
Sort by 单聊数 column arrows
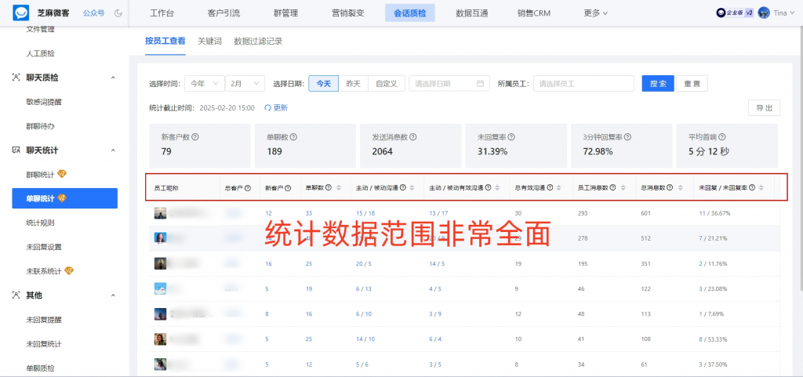pyautogui.click(x=340, y=188)
